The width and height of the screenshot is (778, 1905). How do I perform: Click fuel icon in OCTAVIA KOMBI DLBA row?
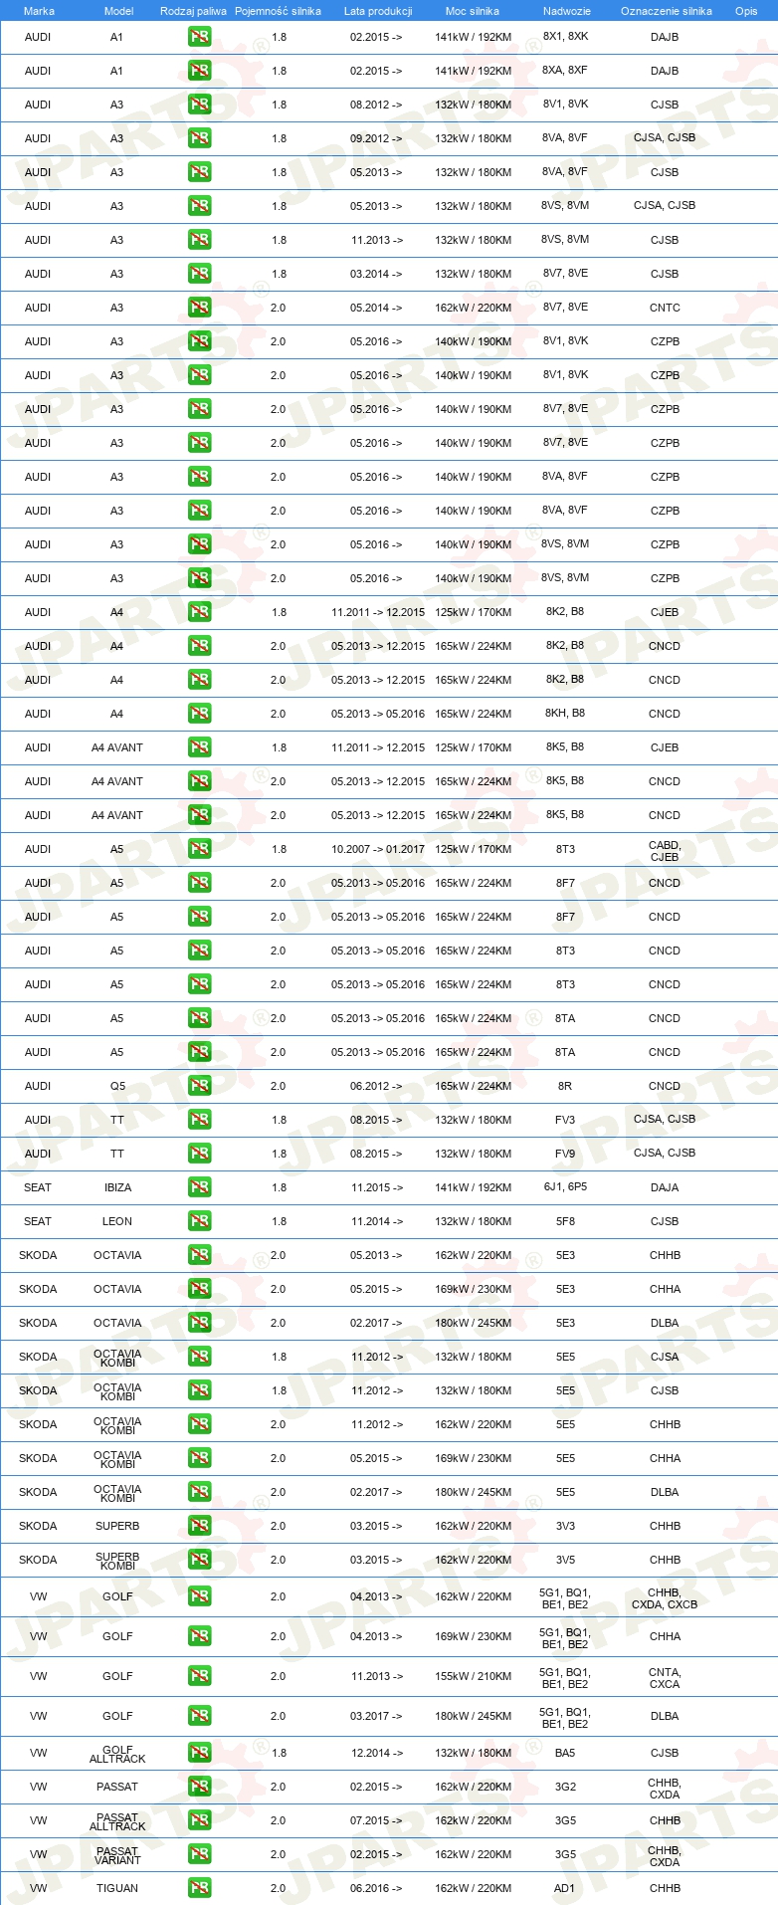[199, 1492]
